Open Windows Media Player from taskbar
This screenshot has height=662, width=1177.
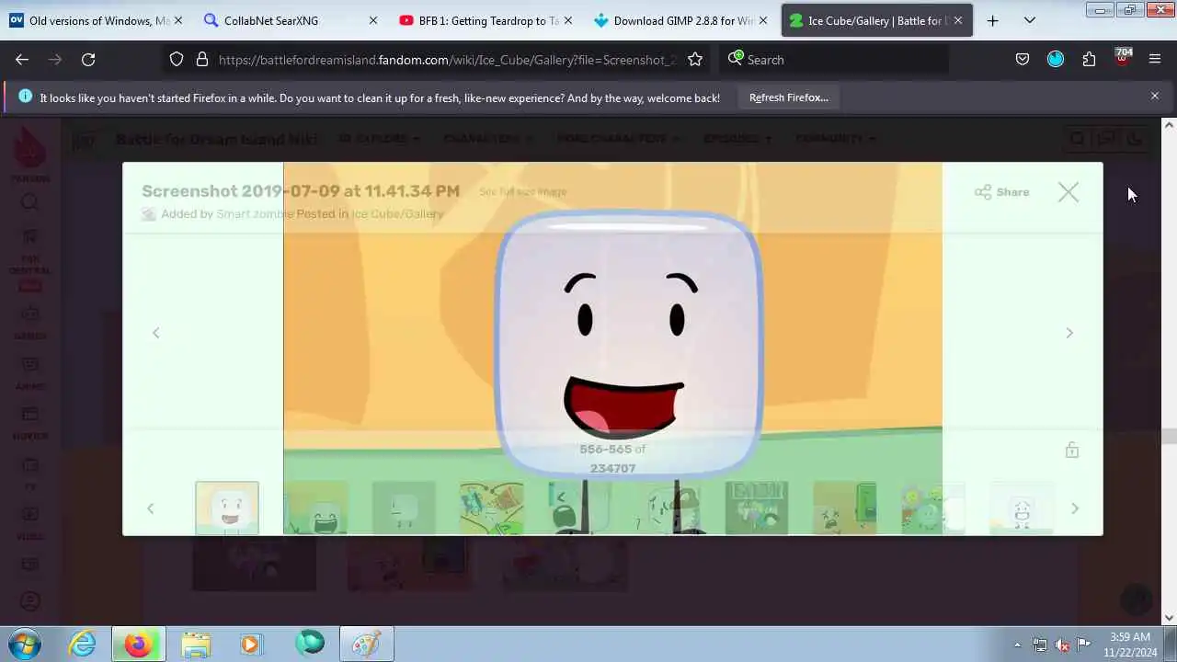coord(250,644)
